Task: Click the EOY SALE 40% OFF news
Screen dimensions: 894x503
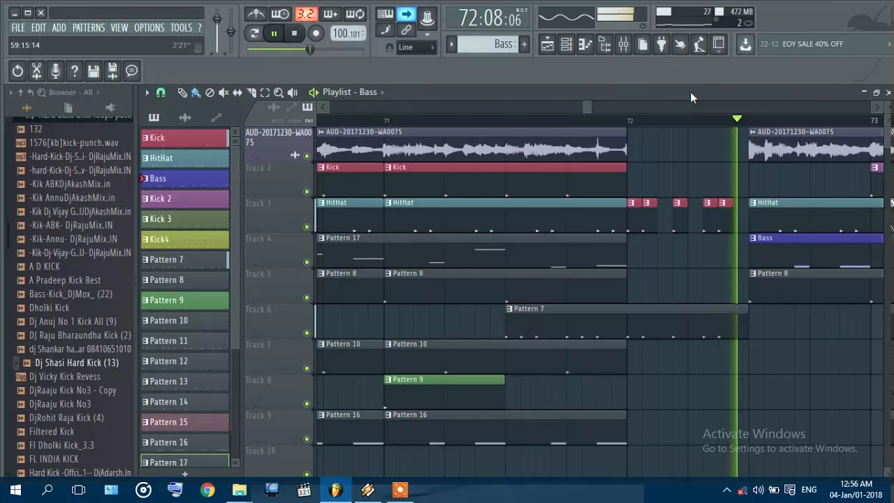Action: click(813, 44)
